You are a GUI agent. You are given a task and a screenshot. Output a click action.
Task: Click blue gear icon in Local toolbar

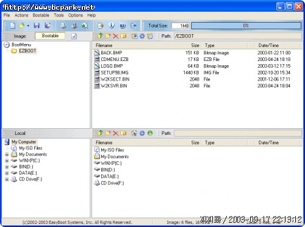(x=142, y=134)
